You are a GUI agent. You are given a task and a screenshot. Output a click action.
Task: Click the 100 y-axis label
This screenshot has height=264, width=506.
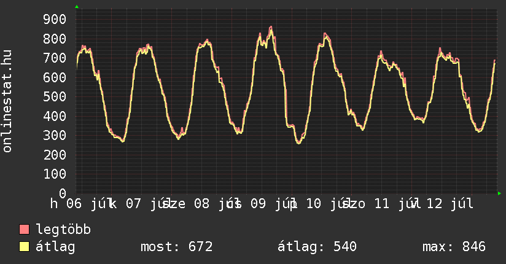click(x=55, y=174)
